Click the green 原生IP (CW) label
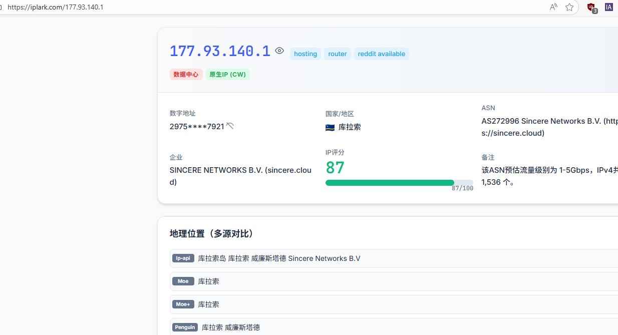The image size is (618, 335). [x=227, y=75]
